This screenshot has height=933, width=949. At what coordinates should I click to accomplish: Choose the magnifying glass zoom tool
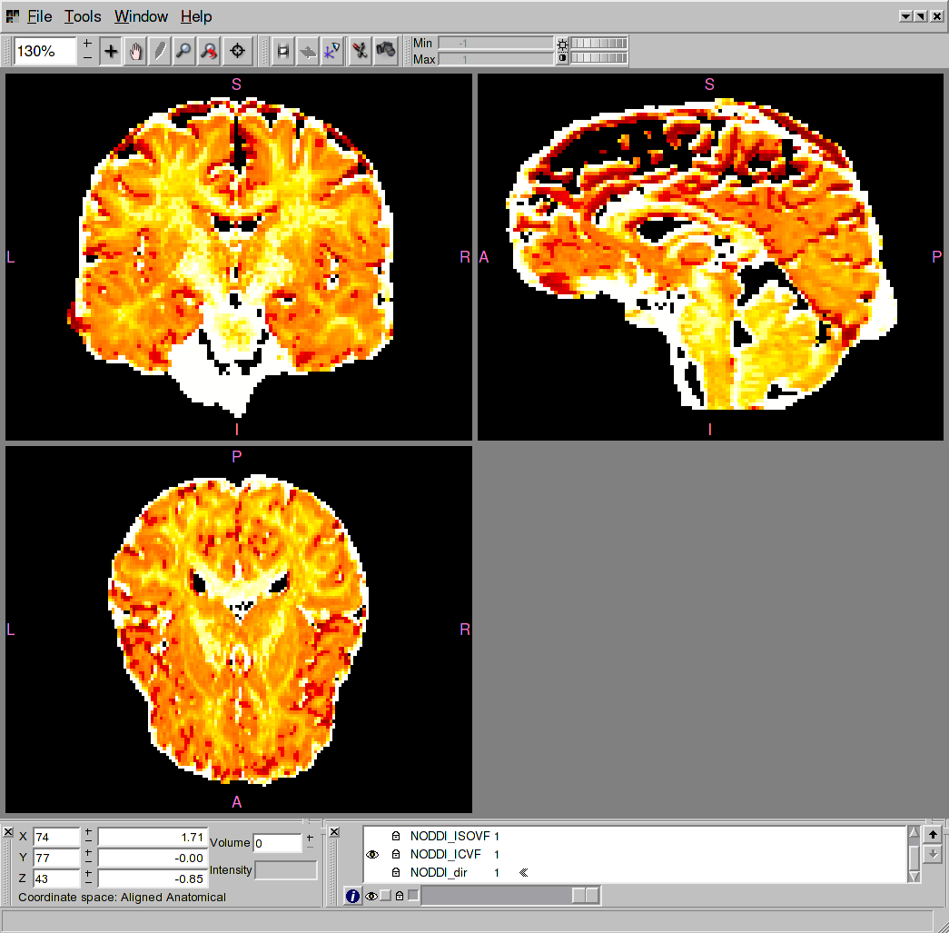184,52
